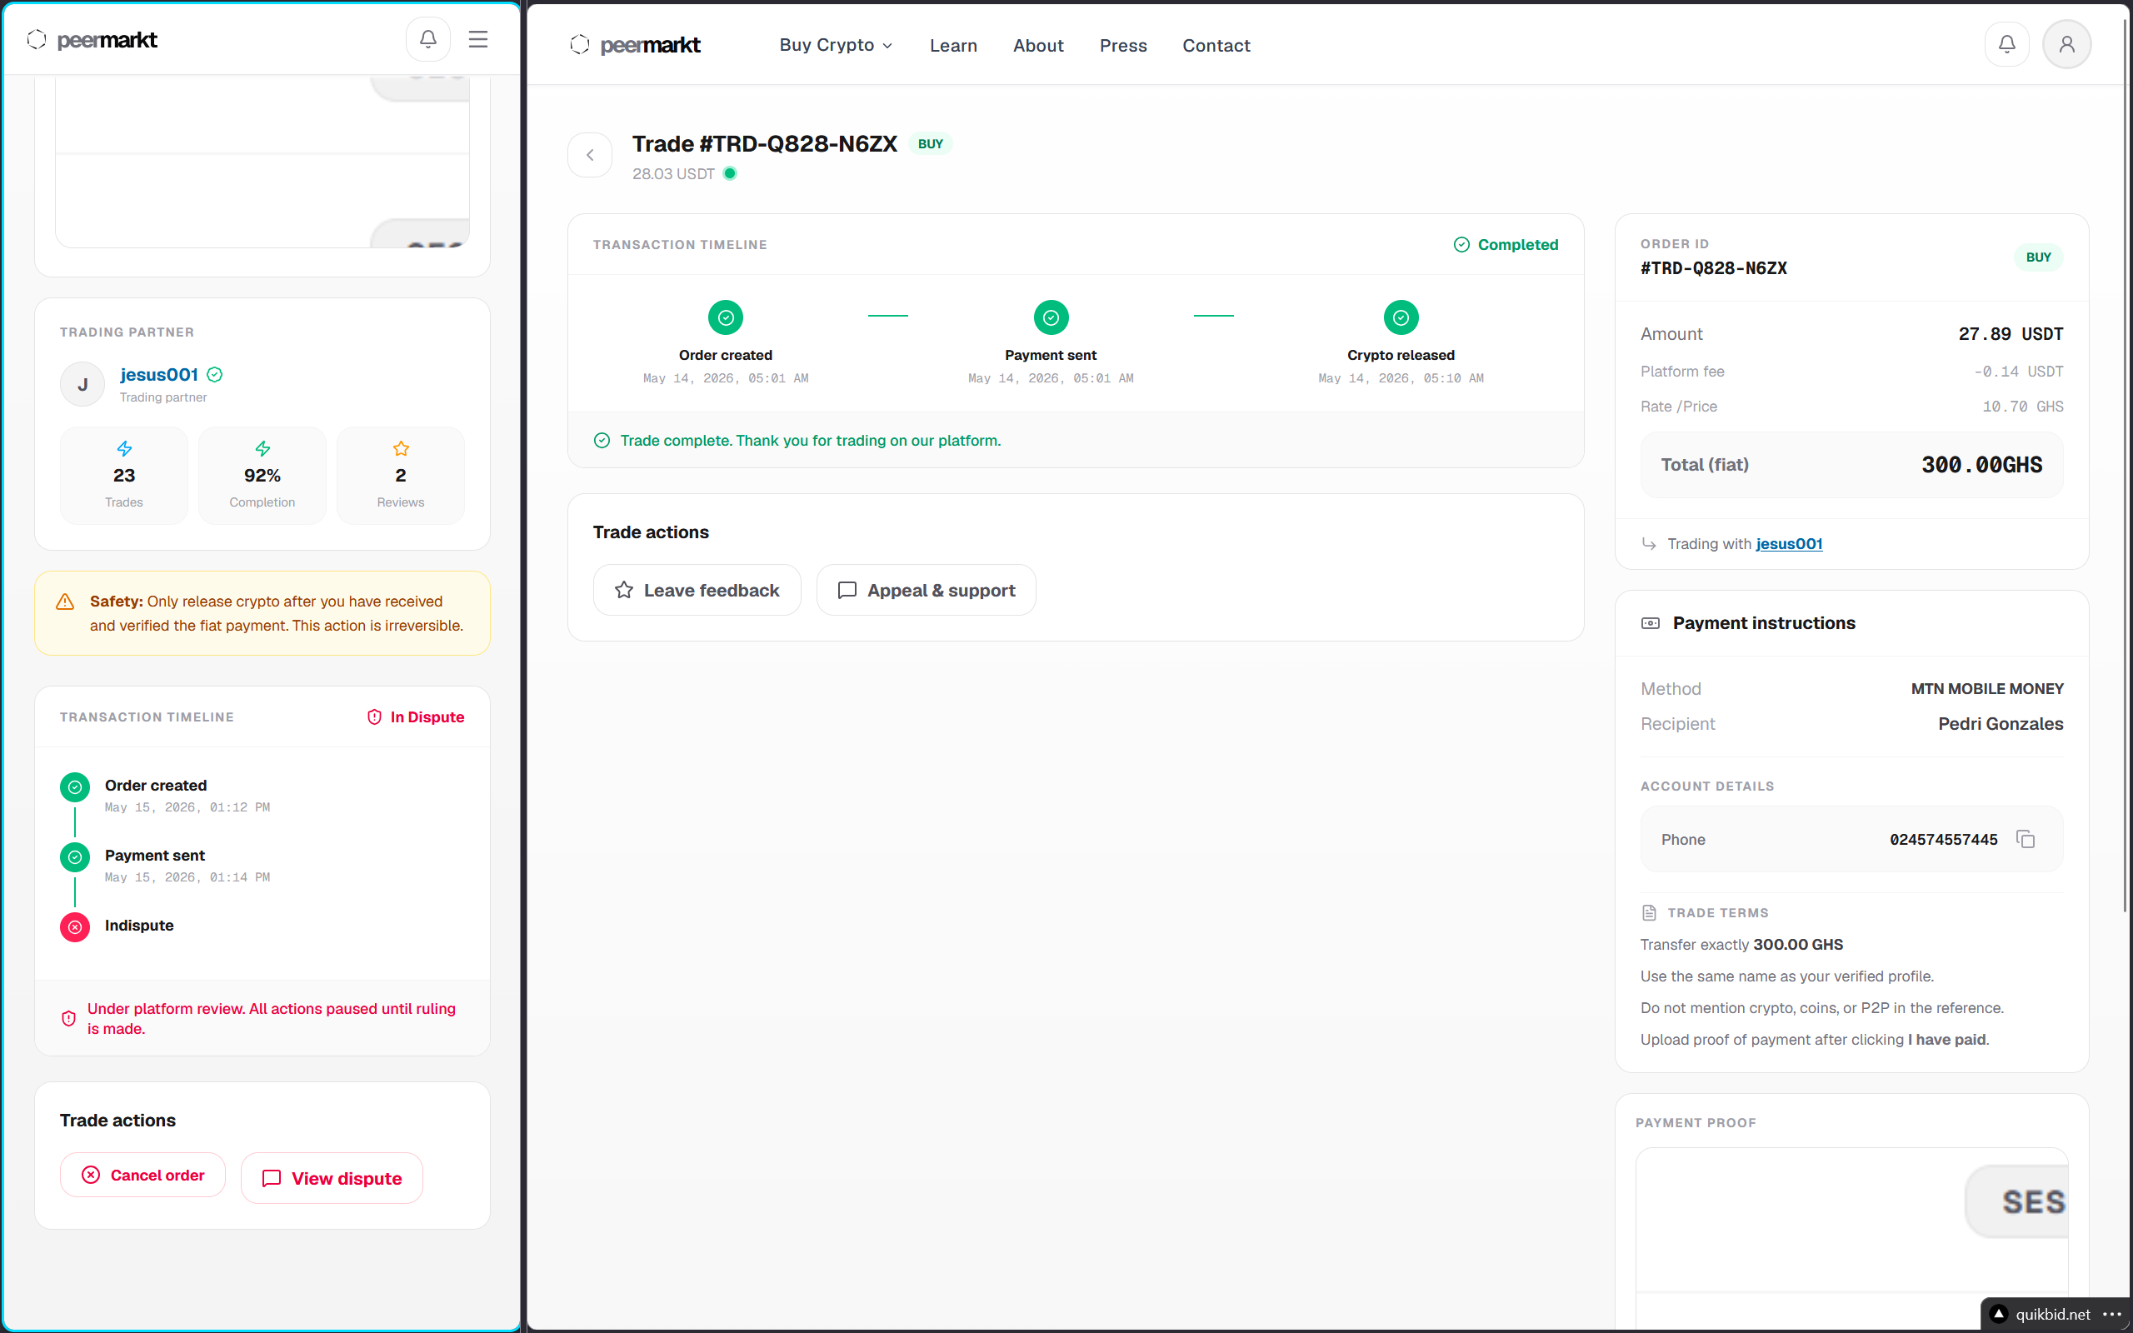Click the peermarkt logo in the right window
2133x1333 pixels.
pos(636,45)
